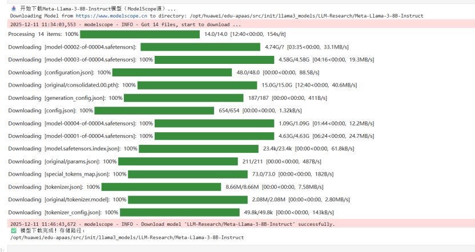Click 'Downloading [config.json]: 100%' label
This screenshot has height=252, width=475.
(51, 111)
